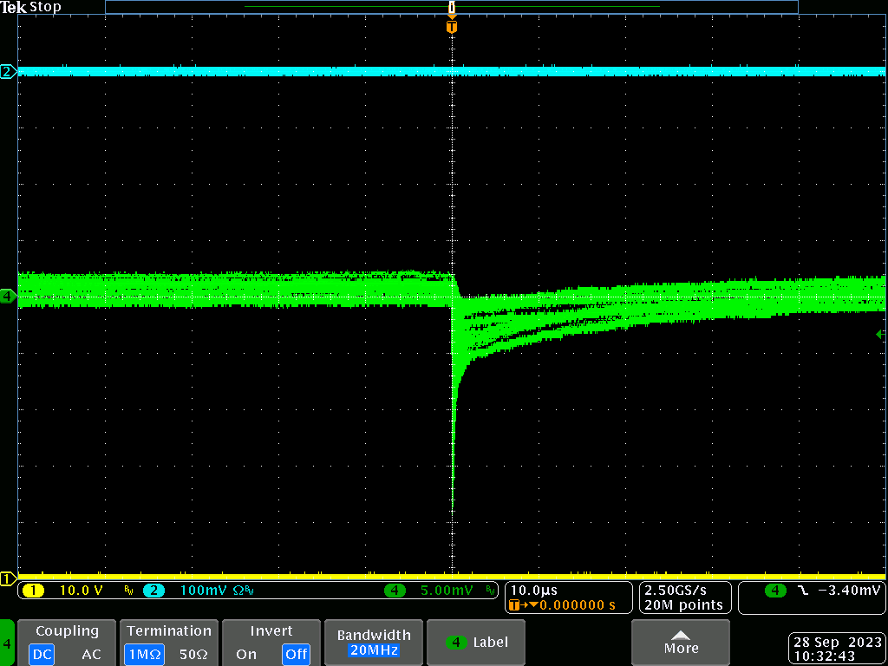Turn Invert Off
This screenshot has width=888, height=666.
coord(296,654)
